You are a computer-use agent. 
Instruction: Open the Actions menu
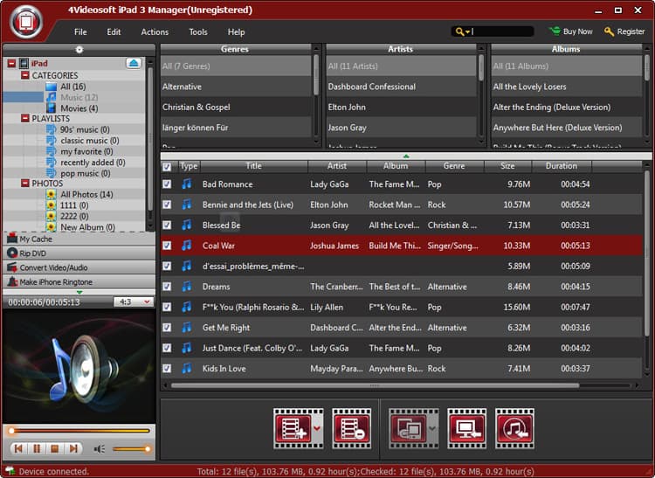coord(155,31)
